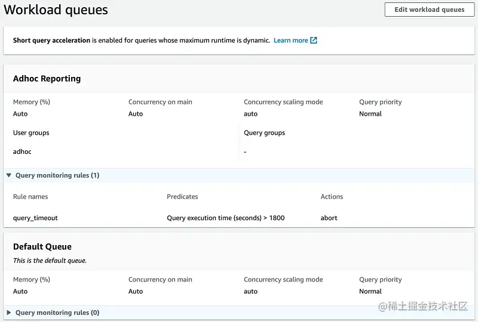Select the adhoc user group value
This screenshot has height=322, width=478.
pyautogui.click(x=22, y=152)
